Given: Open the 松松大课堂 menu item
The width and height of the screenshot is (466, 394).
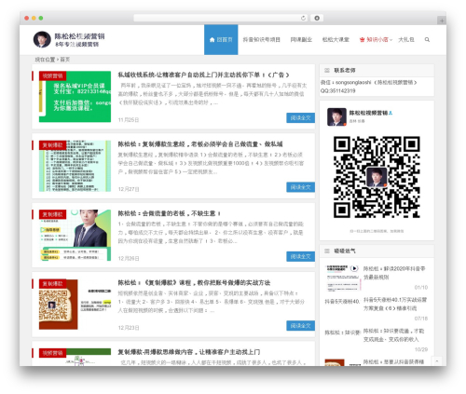Looking at the screenshot, I should pyautogui.click(x=336, y=40).
